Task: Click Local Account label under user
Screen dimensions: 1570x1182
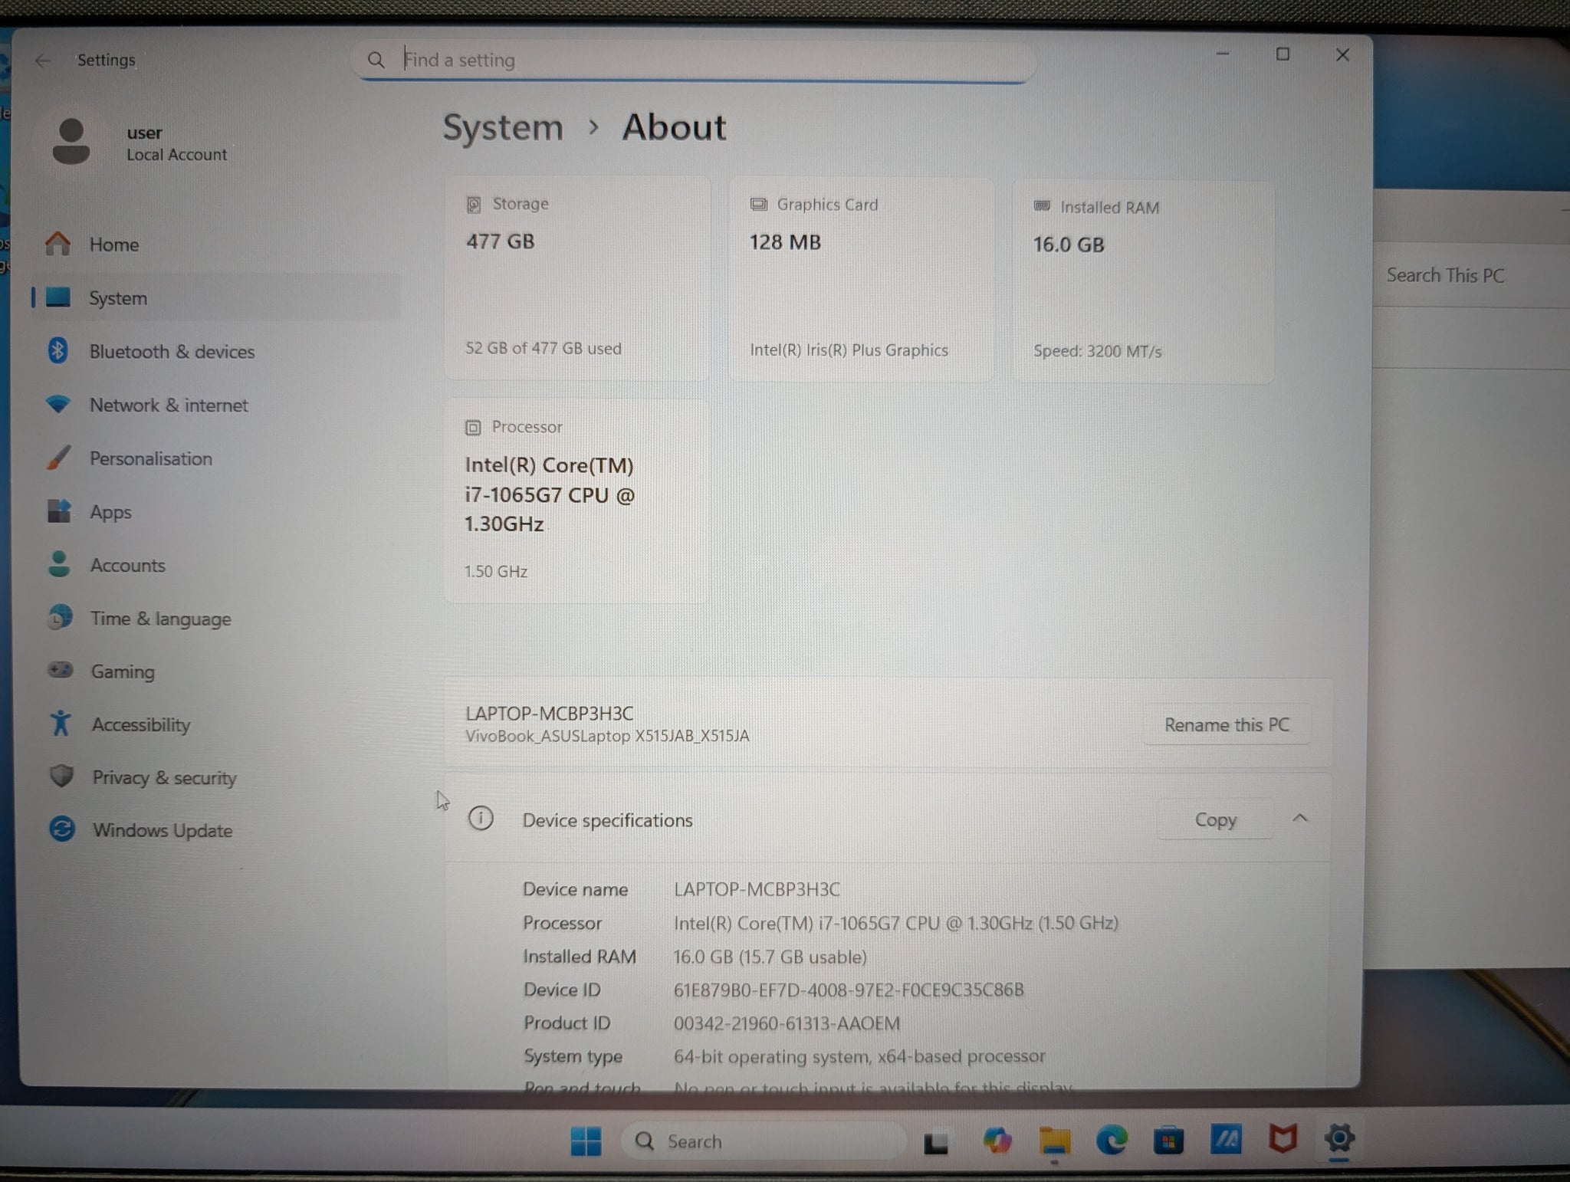Action: [176, 155]
